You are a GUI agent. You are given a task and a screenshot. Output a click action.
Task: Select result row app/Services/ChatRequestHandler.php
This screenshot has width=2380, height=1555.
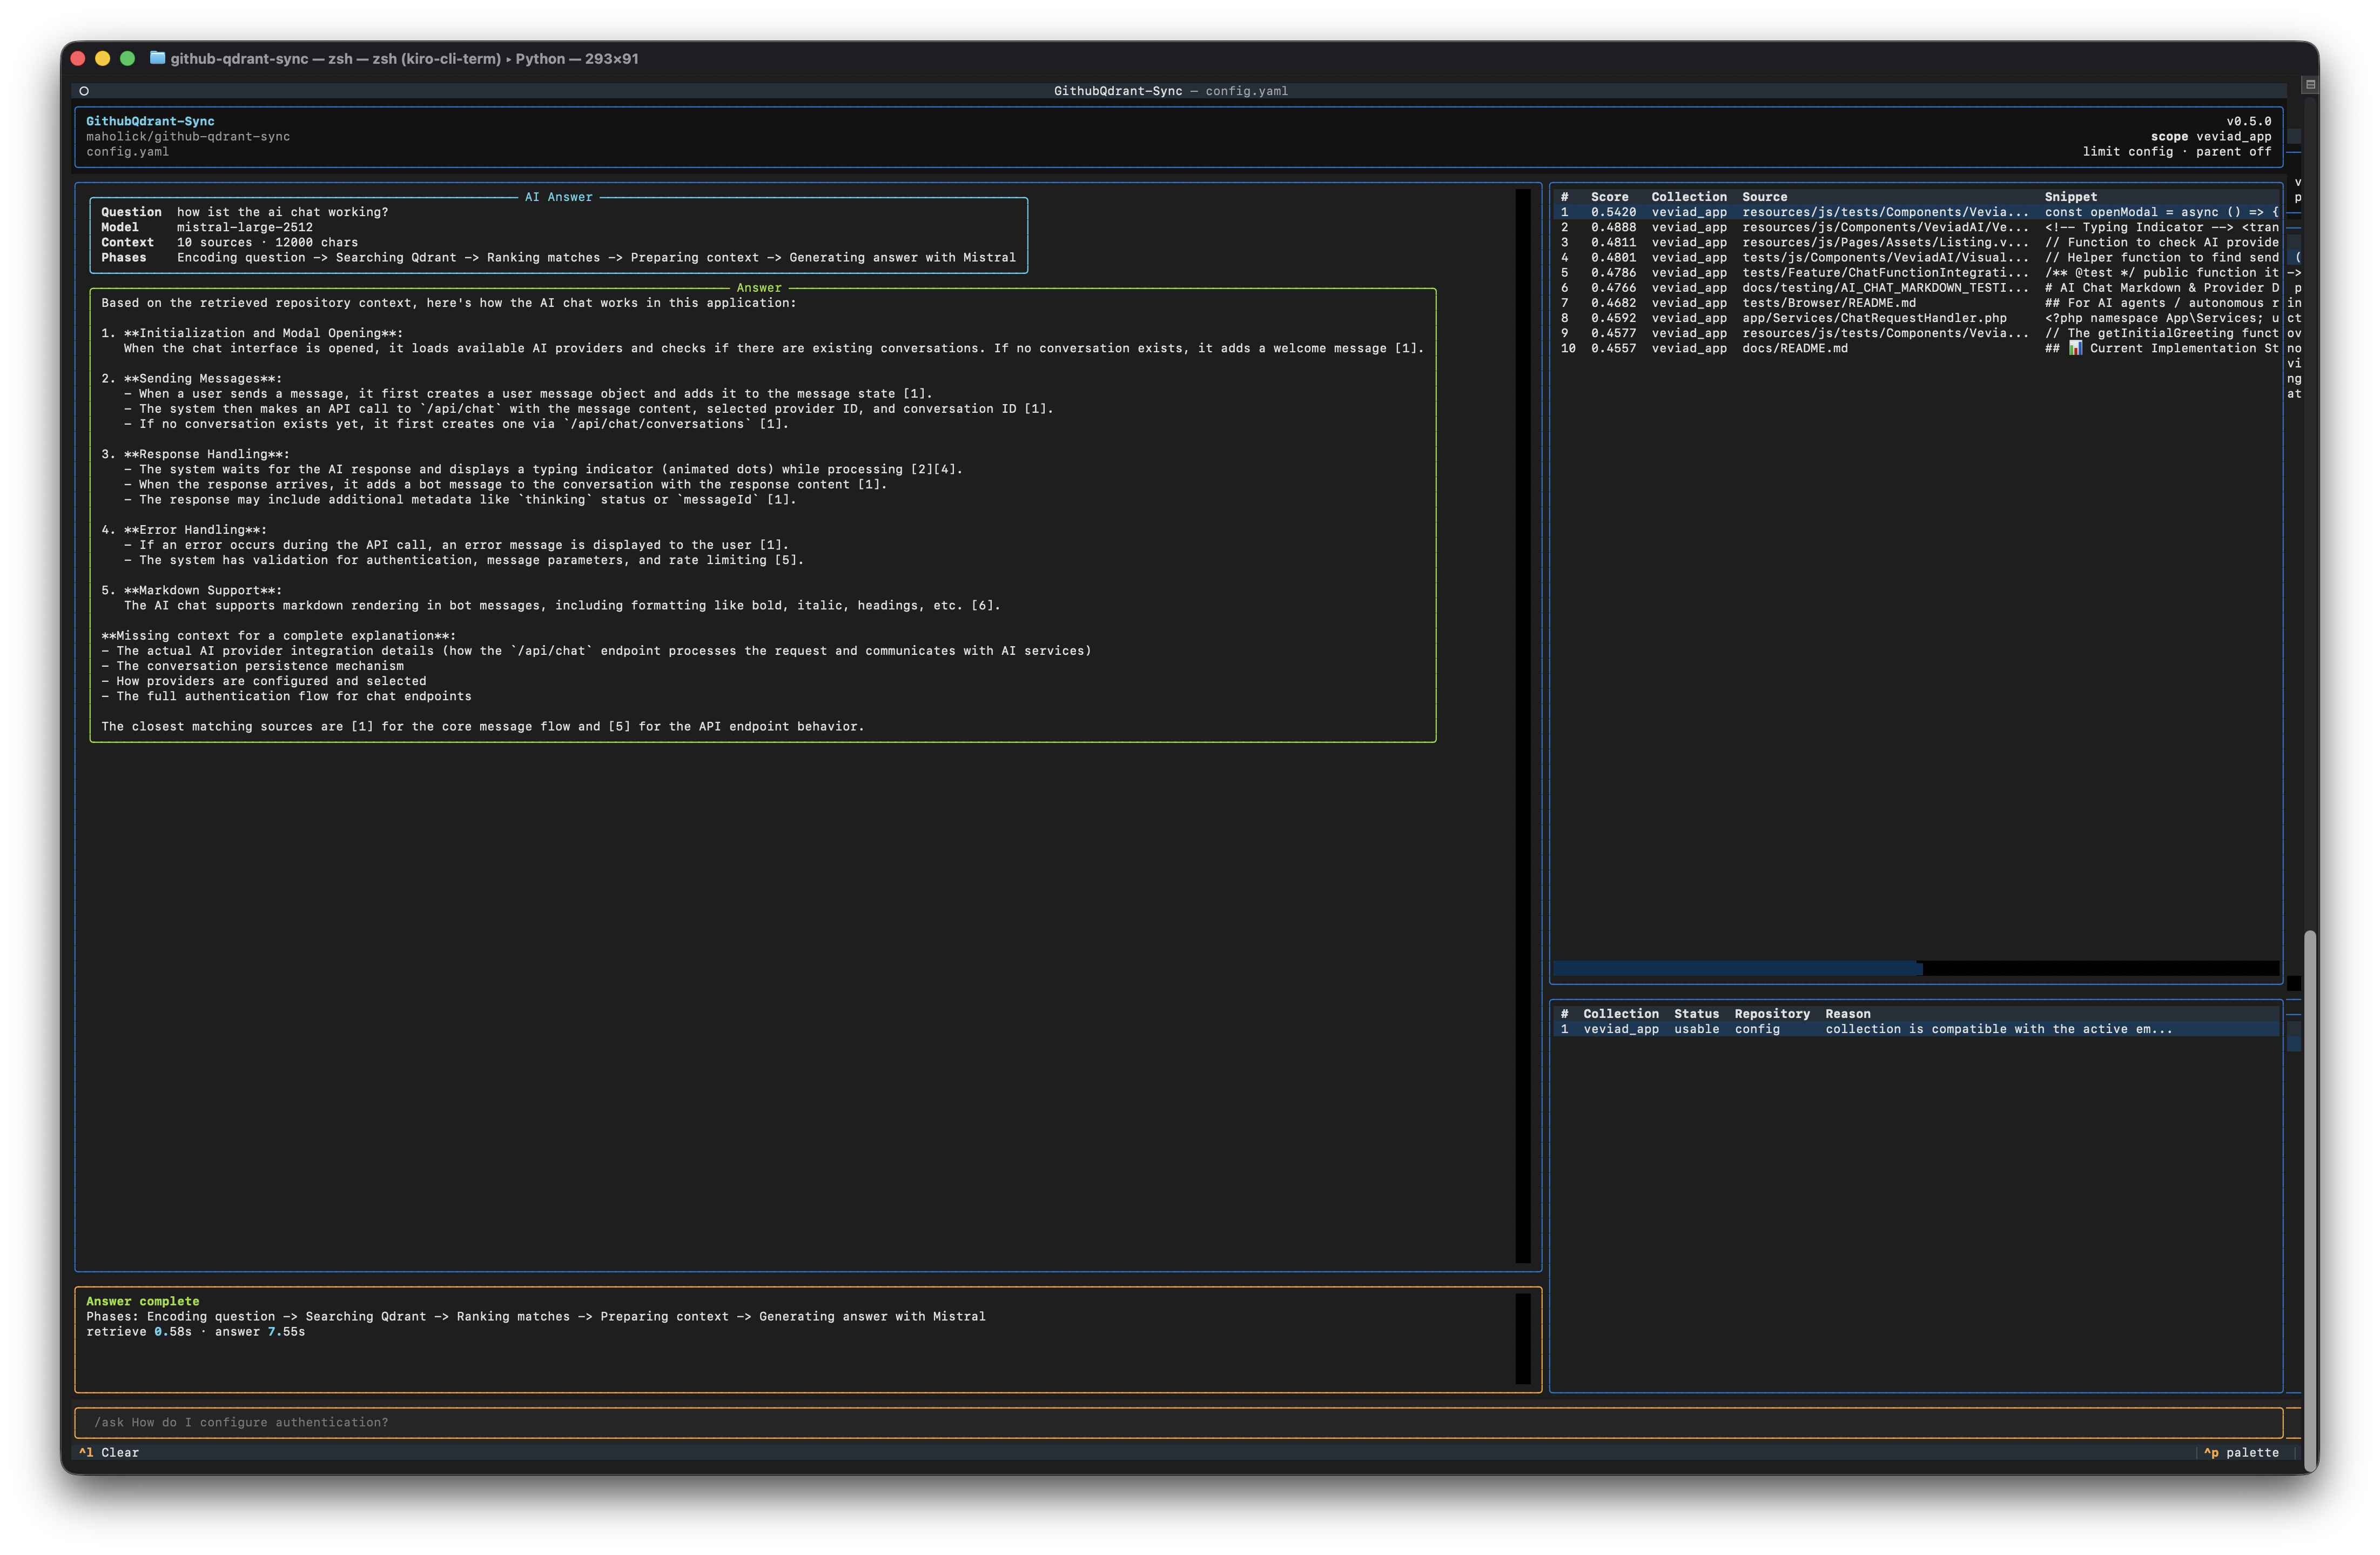coord(1917,318)
